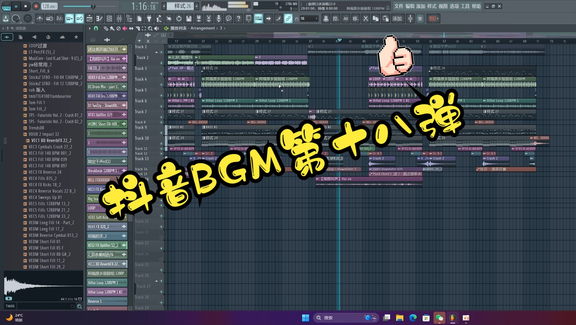
Task: Open the Channel rack view
Action: click(109, 19)
